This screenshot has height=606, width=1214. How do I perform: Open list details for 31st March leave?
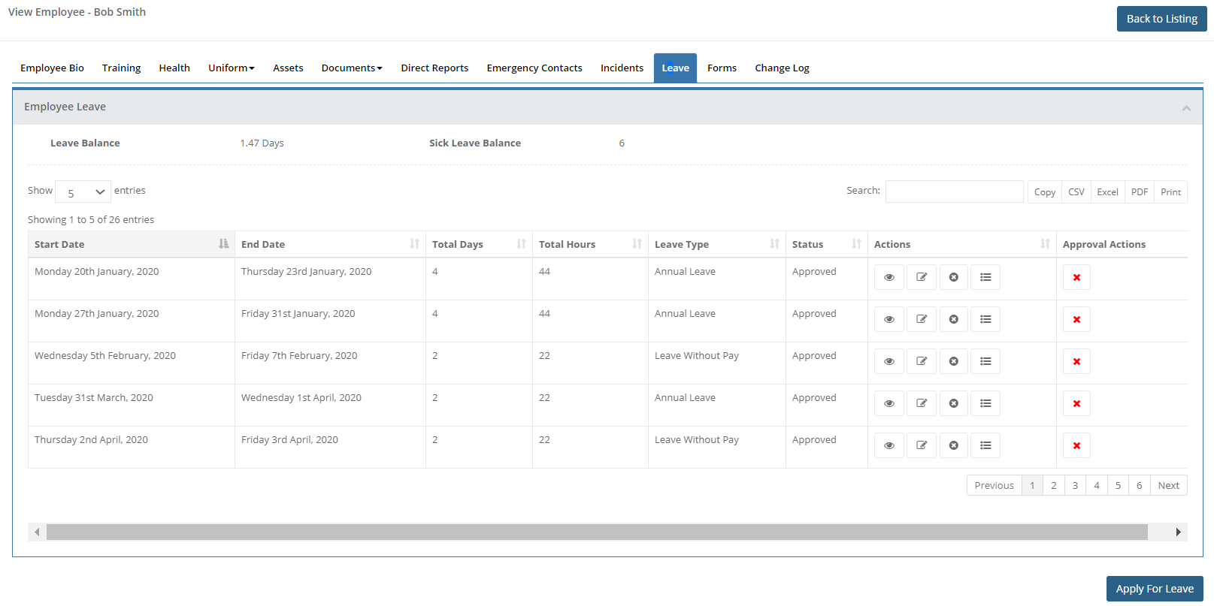(985, 403)
